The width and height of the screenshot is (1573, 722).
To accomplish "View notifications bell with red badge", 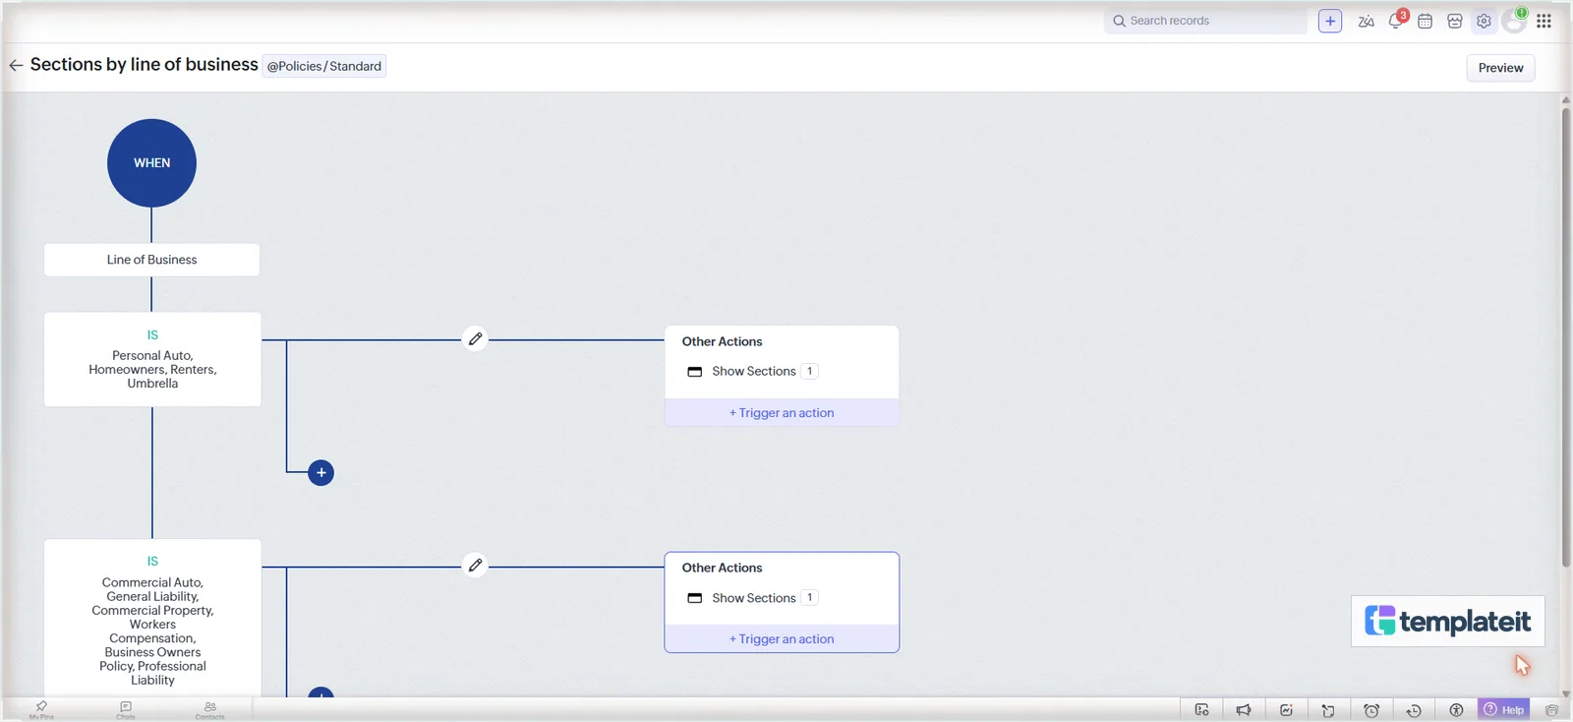I will tap(1396, 20).
